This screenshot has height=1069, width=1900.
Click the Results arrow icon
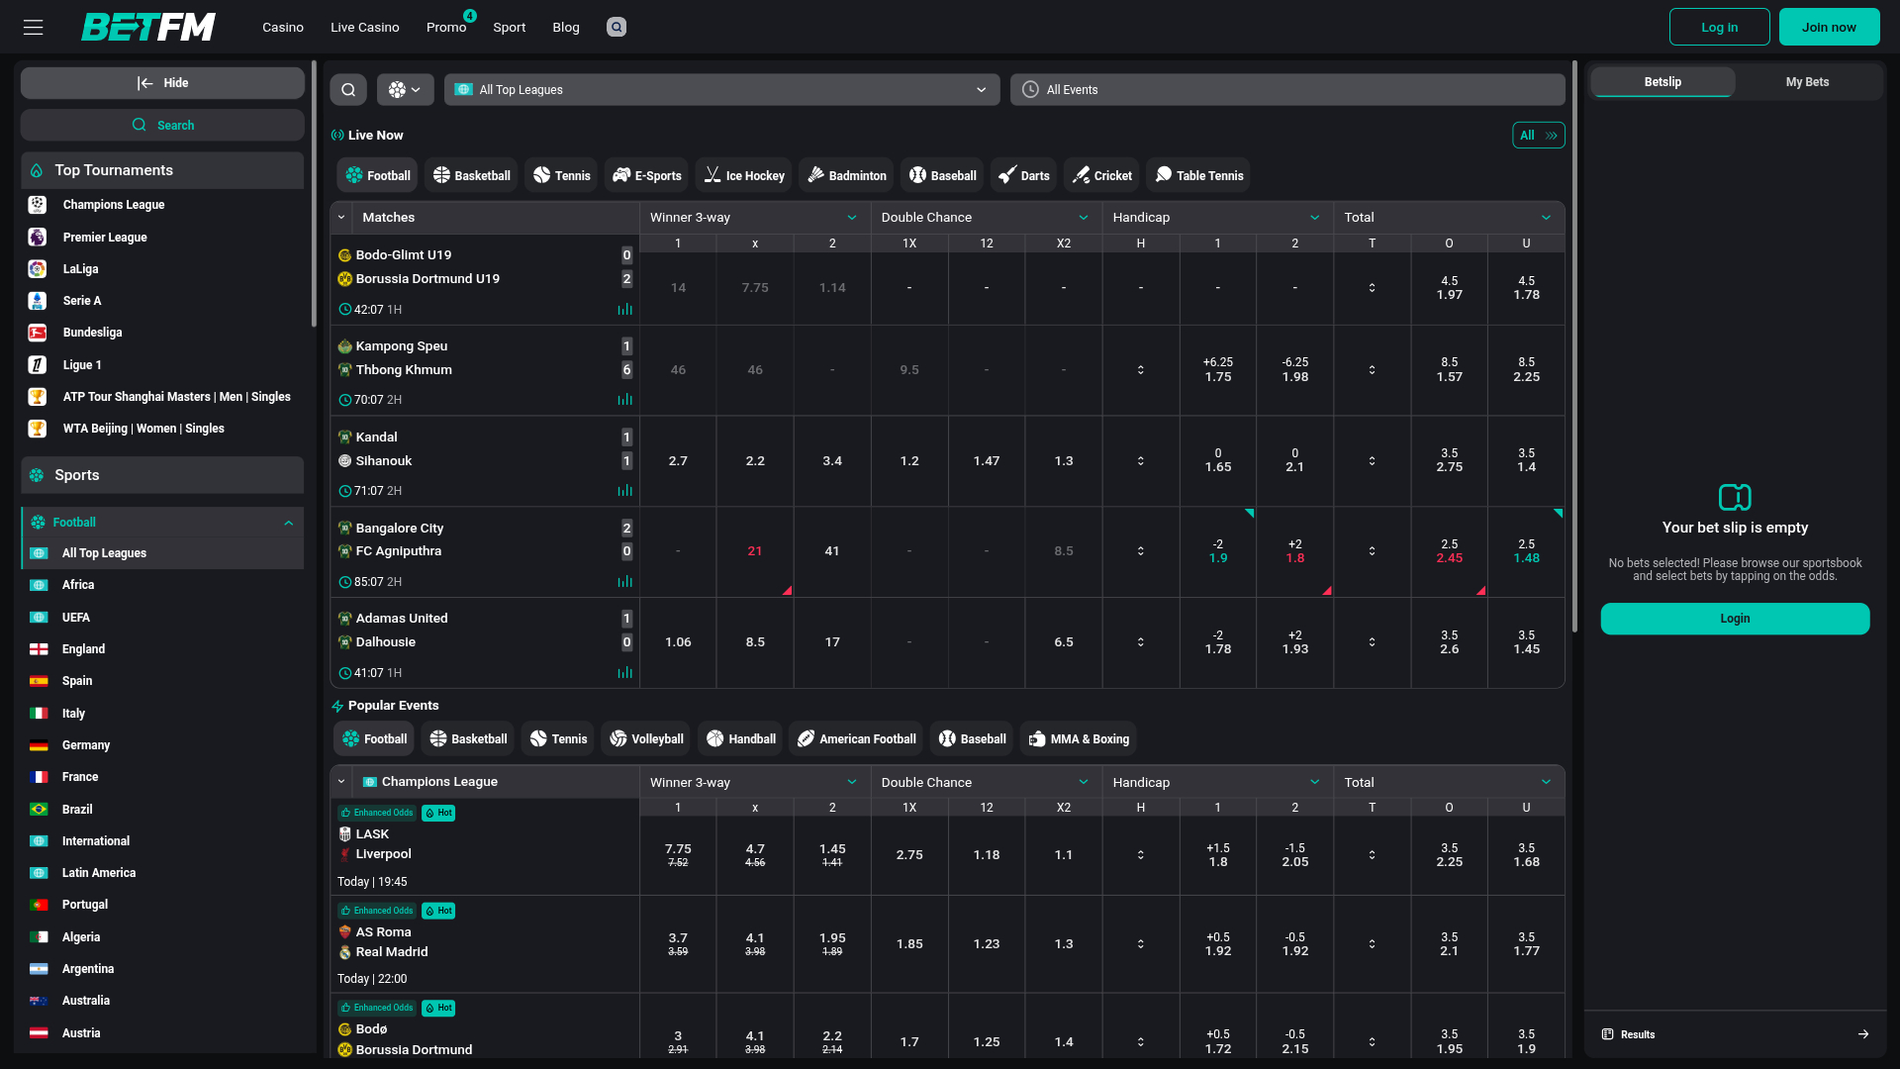pos(1863,1034)
